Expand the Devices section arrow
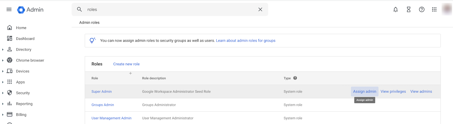The width and height of the screenshot is (453, 124). coord(3,71)
